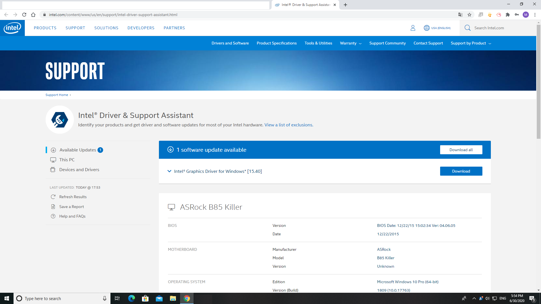This screenshot has width=541, height=304.
Task: Bookmark the page with star icon
Action: [x=469, y=15]
